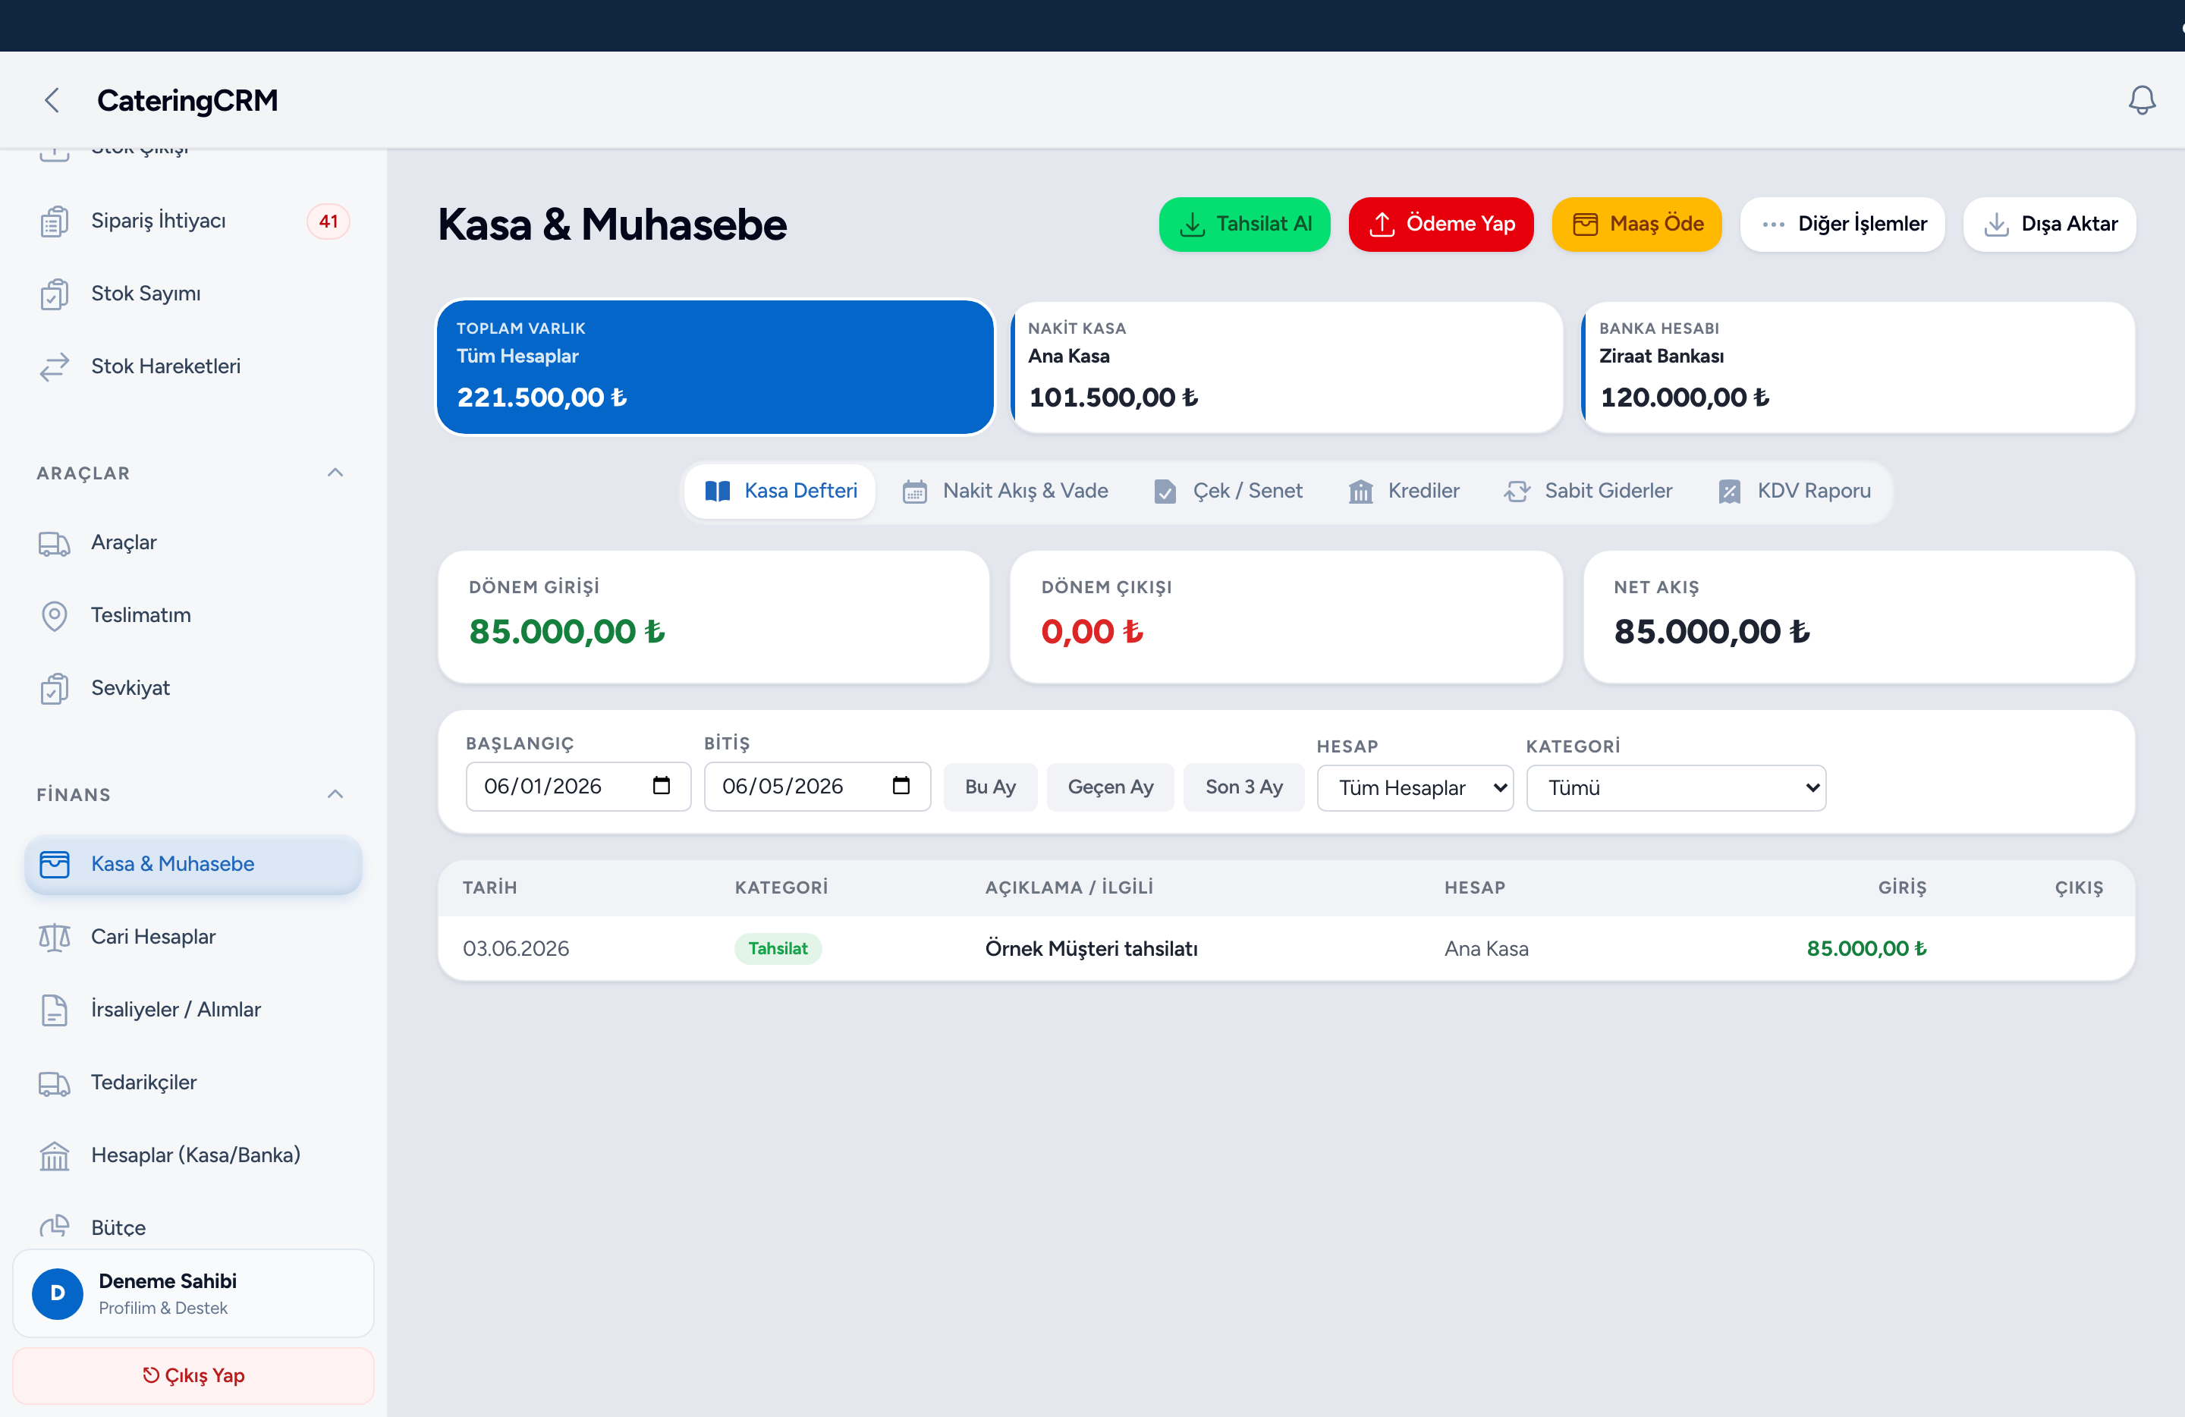Select the Geçen Ay quick filter
Screen dimensions: 2185x1417
coord(1110,787)
